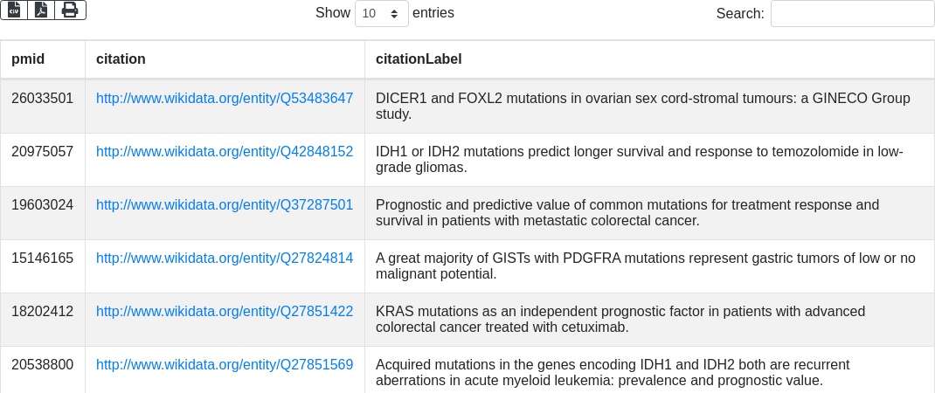The image size is (935, 393).
Task: Open Wikidata entity Q27851422 link
Action: (225, 312)
